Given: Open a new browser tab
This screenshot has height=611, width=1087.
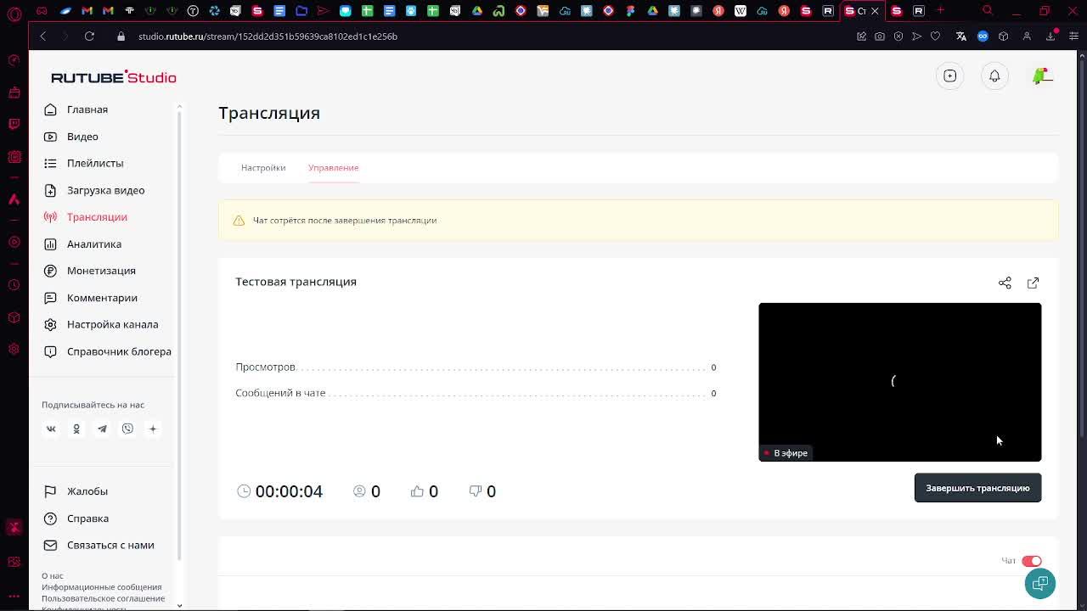Looking at the screenshot, I should coord(940,11).
